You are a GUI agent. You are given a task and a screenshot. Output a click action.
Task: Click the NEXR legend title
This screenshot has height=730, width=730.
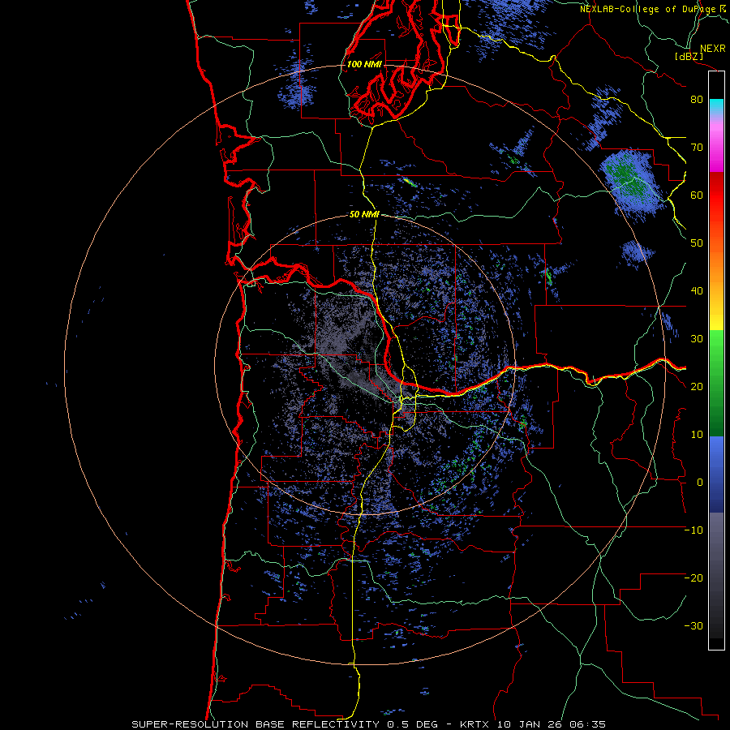click(x=713, y=49)
